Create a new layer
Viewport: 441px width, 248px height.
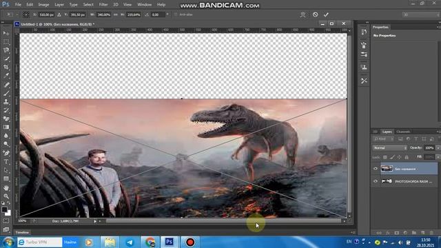422,233
